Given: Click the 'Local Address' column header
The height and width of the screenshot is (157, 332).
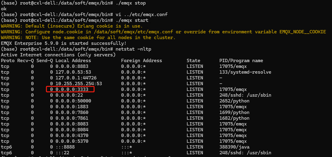Looking at the screenshot, I should coord(73,61).
